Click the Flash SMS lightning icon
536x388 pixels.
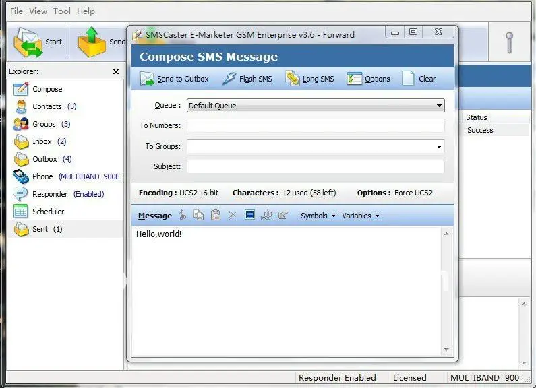click(229, 79)
